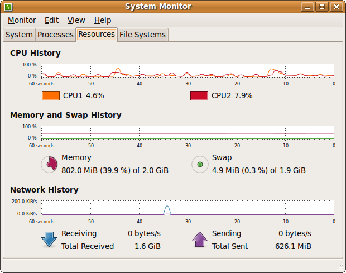Pick the orange CPU1 color swatch

click(x=50, y=95)
